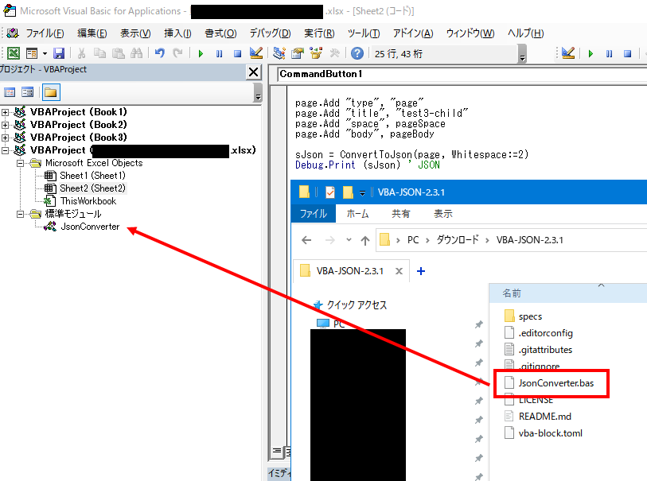Image resolution: width=647 pixels, height=481 pixels.
Task: Open the Insert (挿入) menu
Action: pyautogui.click(x=177, y=33)
